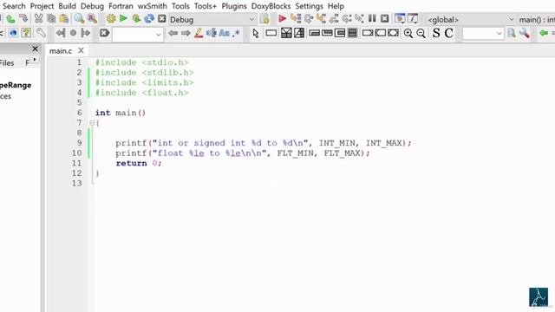Go to previous bookmark icon
The image size is (555, 312).
[61, 33]
